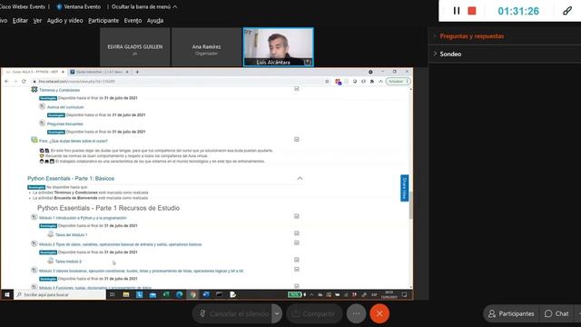
Task: Toggle completion checkbox for Módulo 3
Action: click(x=297, y=270)
